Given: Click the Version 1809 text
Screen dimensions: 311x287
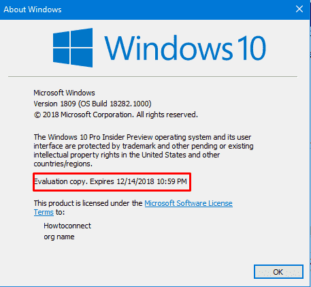Looking at the screenshot, I should 54,104.
